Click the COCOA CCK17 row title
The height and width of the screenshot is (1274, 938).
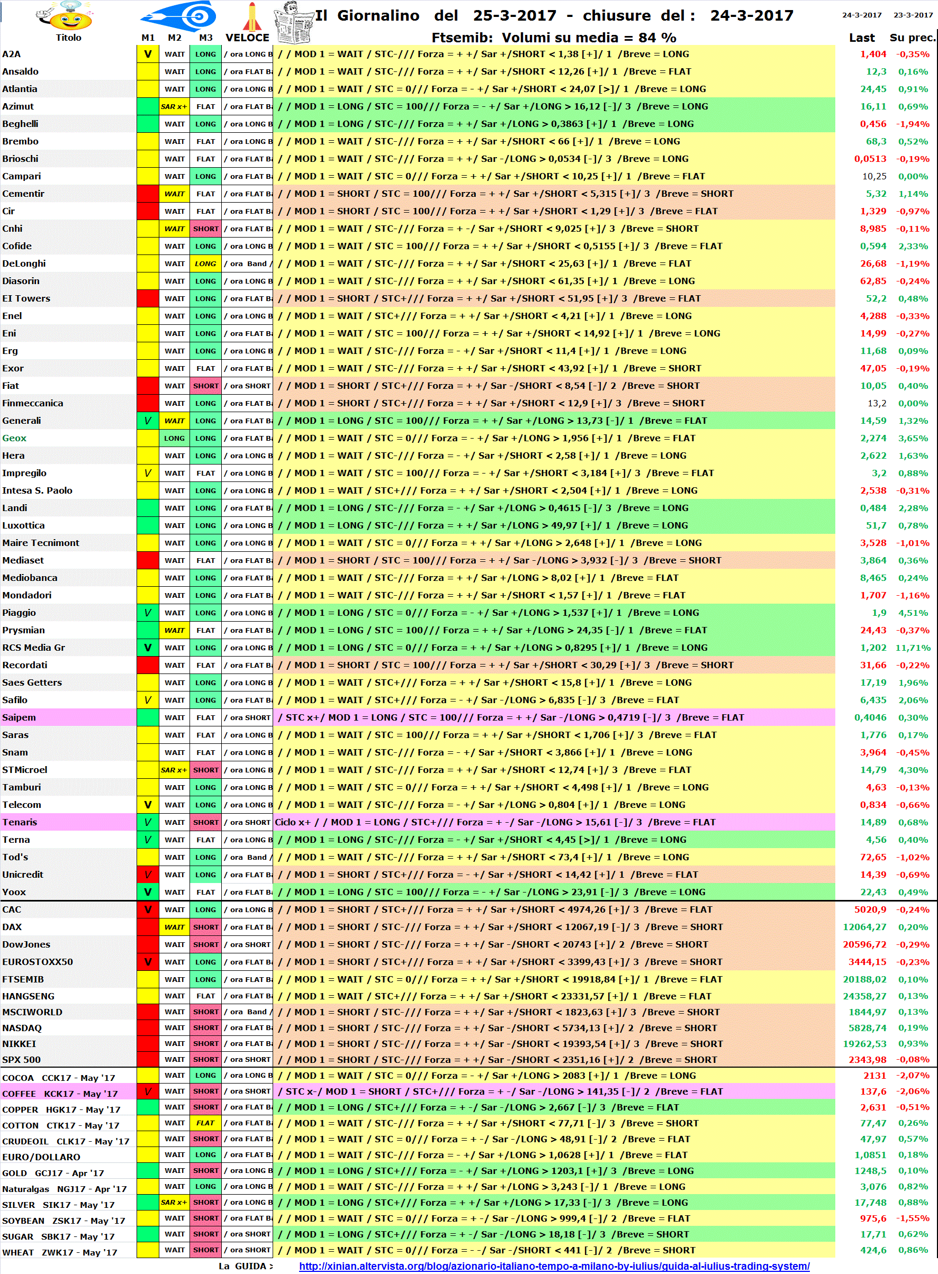[58, 1078]
